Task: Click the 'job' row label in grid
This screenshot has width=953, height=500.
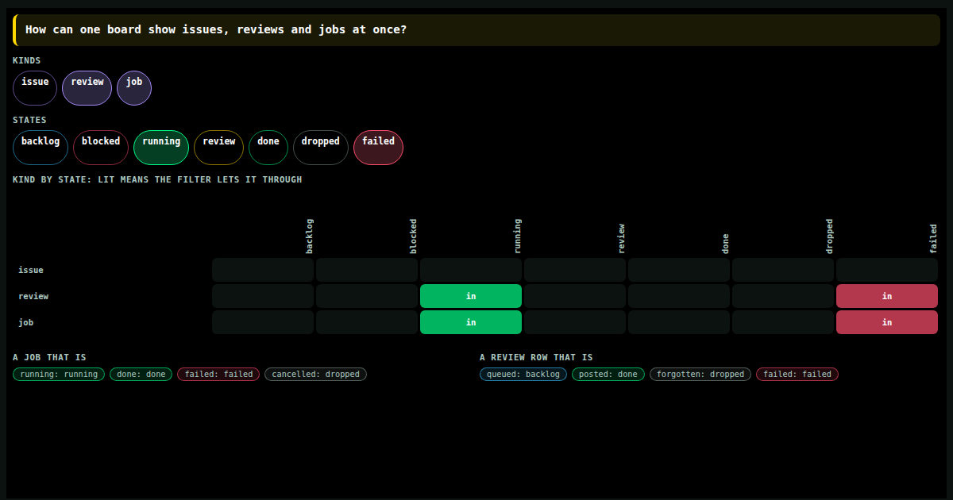Action: [x=26, y=322]
